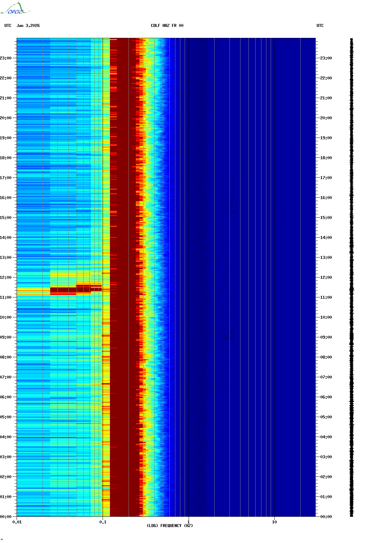
Task: Click the left 21:00 time label
Action: pyautogui.click(x=6, y=98)
